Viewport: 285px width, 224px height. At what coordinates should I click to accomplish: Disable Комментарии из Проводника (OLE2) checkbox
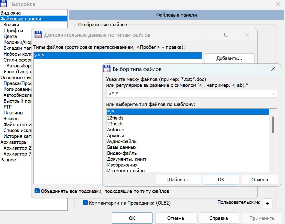point(85,203)
